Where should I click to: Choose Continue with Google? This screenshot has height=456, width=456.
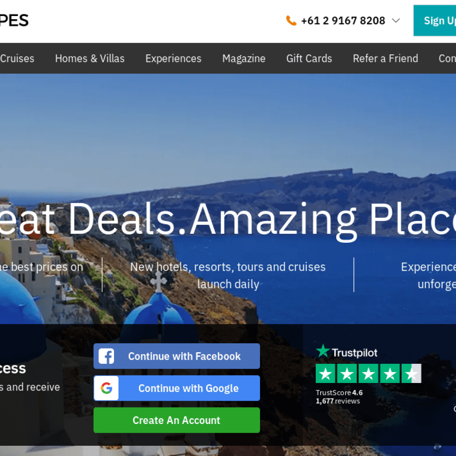click(x=177, y=388)
